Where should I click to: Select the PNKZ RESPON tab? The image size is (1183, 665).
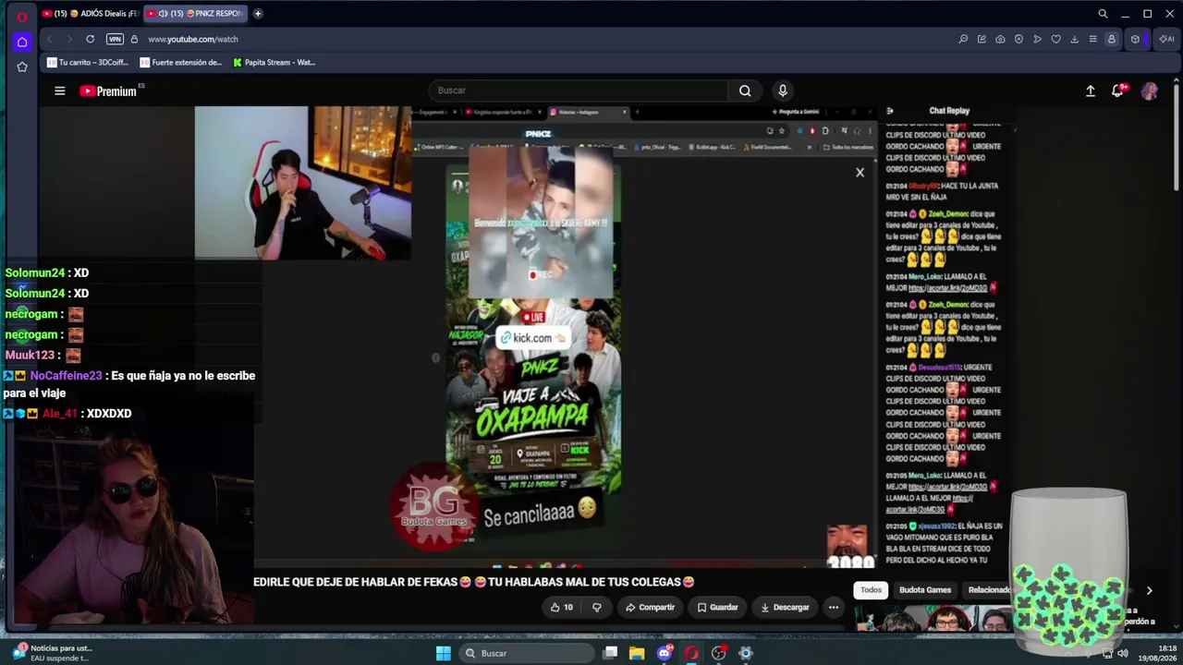[x=195, y=14]
